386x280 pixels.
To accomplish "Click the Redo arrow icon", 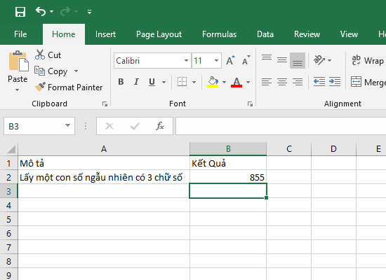I will 65,11.
